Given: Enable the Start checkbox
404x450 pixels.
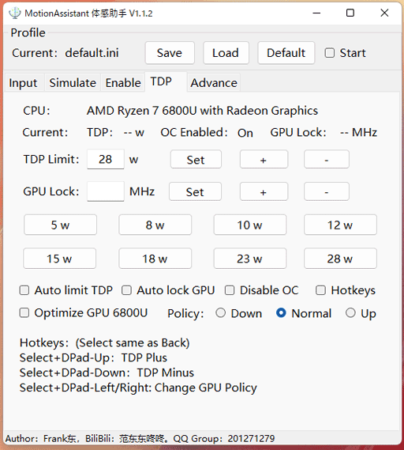Looking at the screenshot, I should [330, 53].
